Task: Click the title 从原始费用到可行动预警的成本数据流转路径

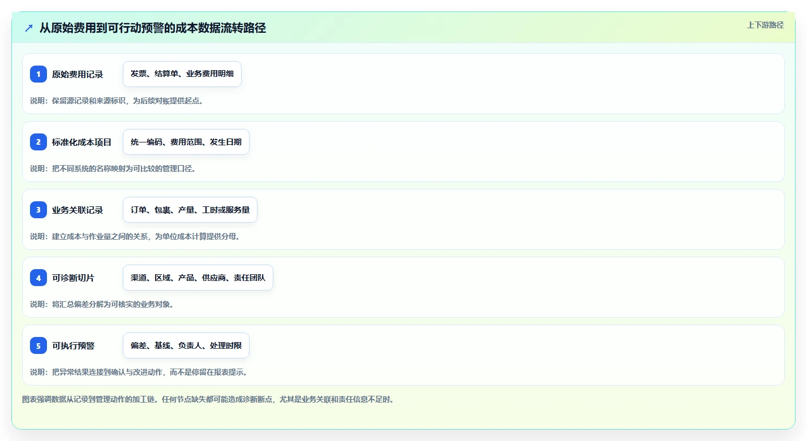Action: click(153, 28)
